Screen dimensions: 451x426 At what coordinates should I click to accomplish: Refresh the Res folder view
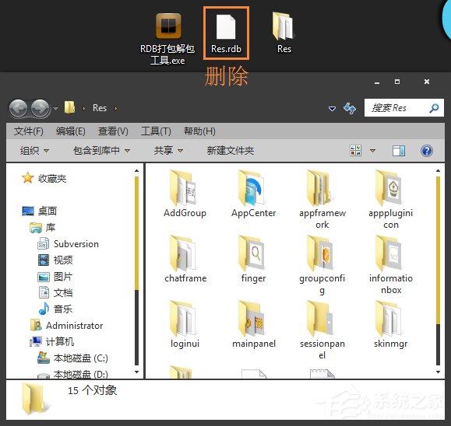click(350, 108)
